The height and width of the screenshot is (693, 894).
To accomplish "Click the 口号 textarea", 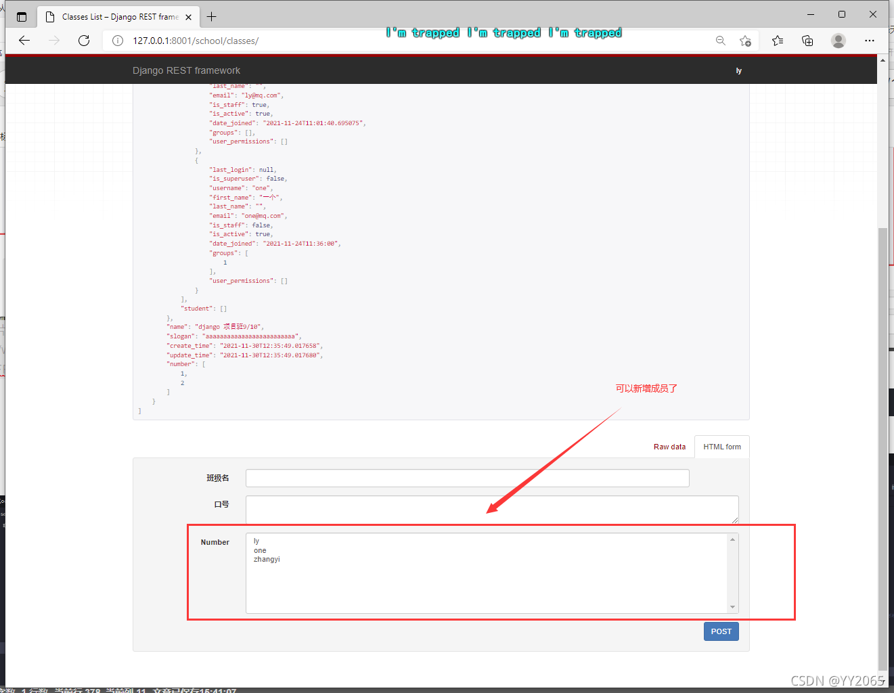I will pyautogui.click(x=492, y=510).
